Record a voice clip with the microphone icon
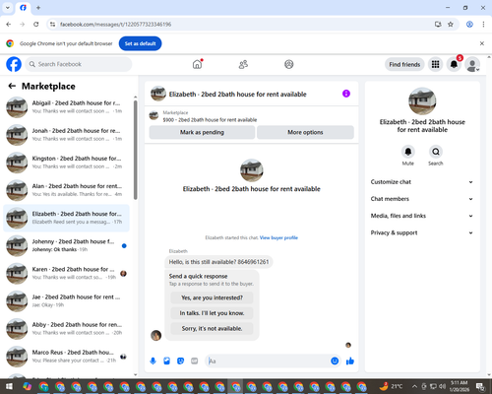This screenshot has width=492, height=394. point(153,361)
